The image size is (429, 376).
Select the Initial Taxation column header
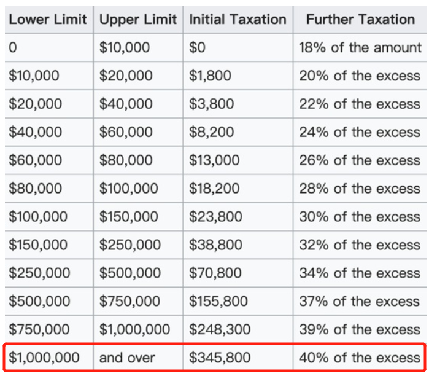pos(238,20)
